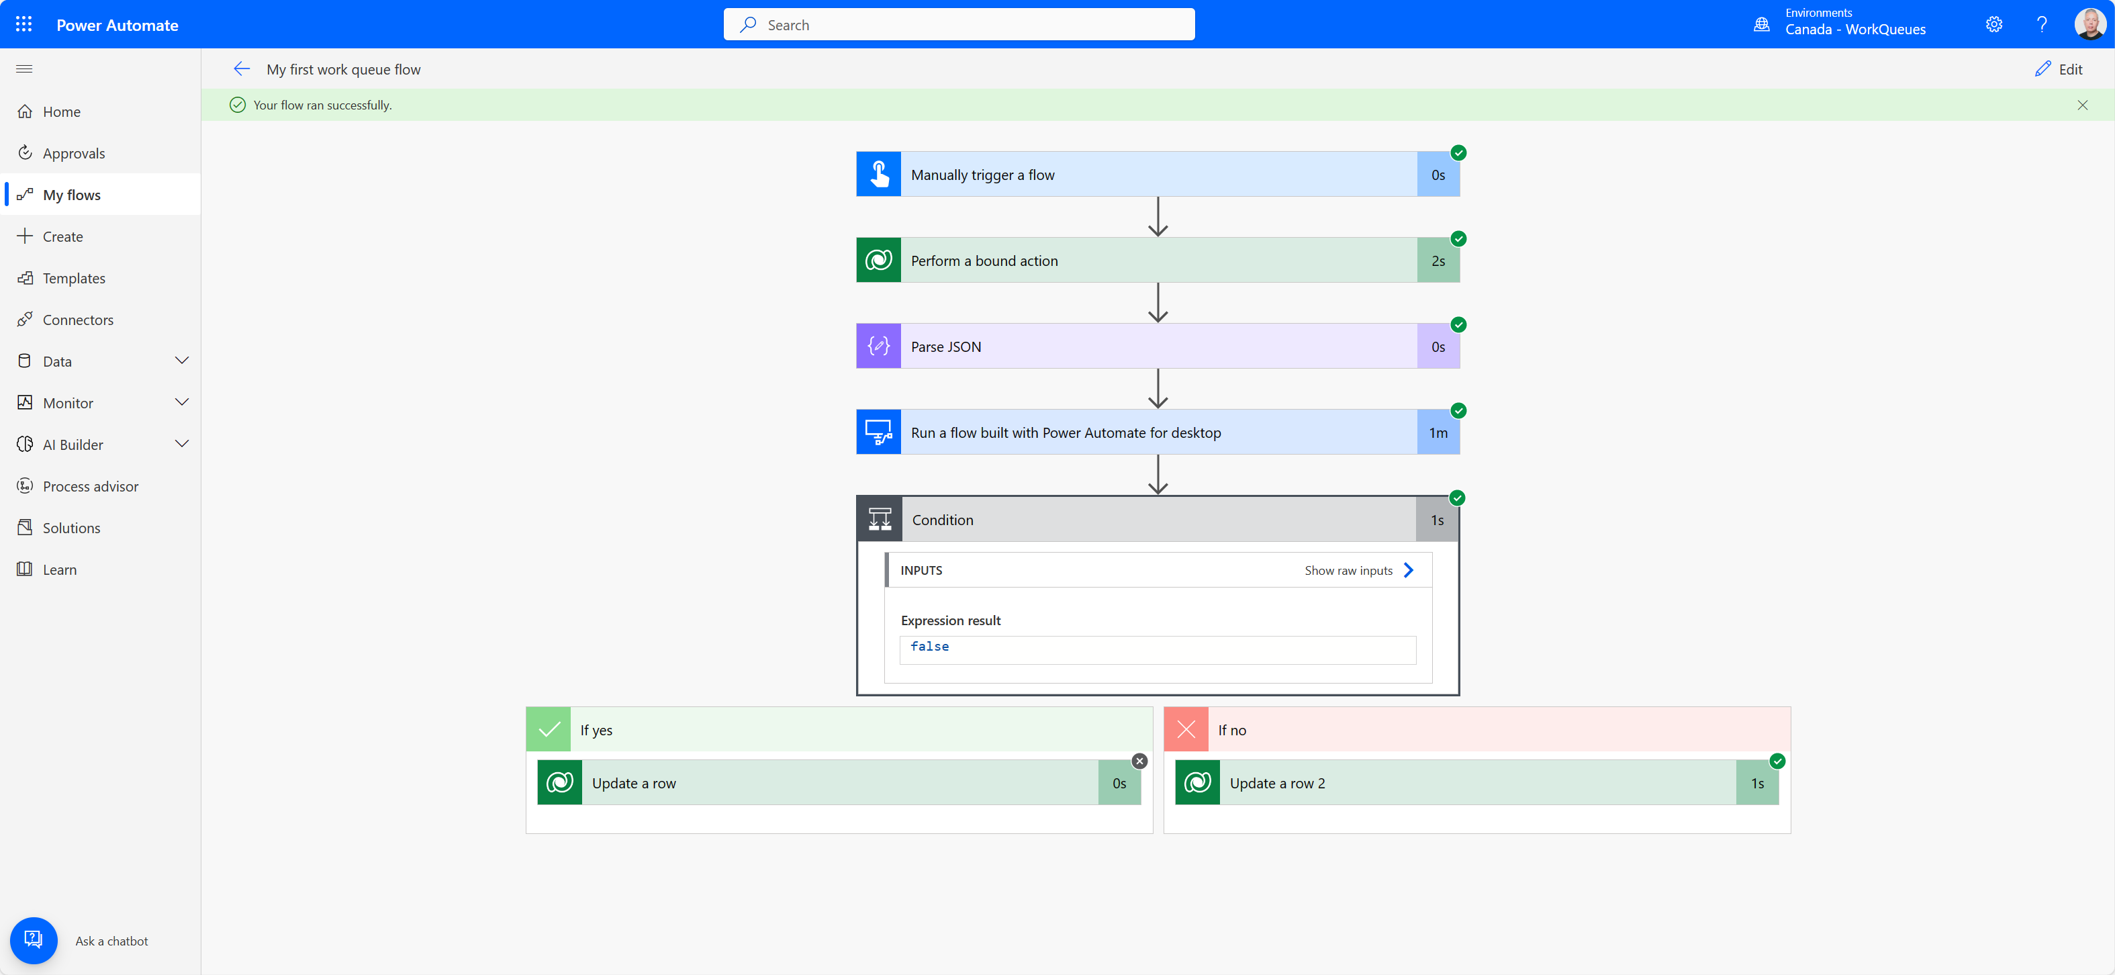2115x975 pixels.
Task: Click the skipped status badge on Update a row
Action: click(x=1139, y=761)
